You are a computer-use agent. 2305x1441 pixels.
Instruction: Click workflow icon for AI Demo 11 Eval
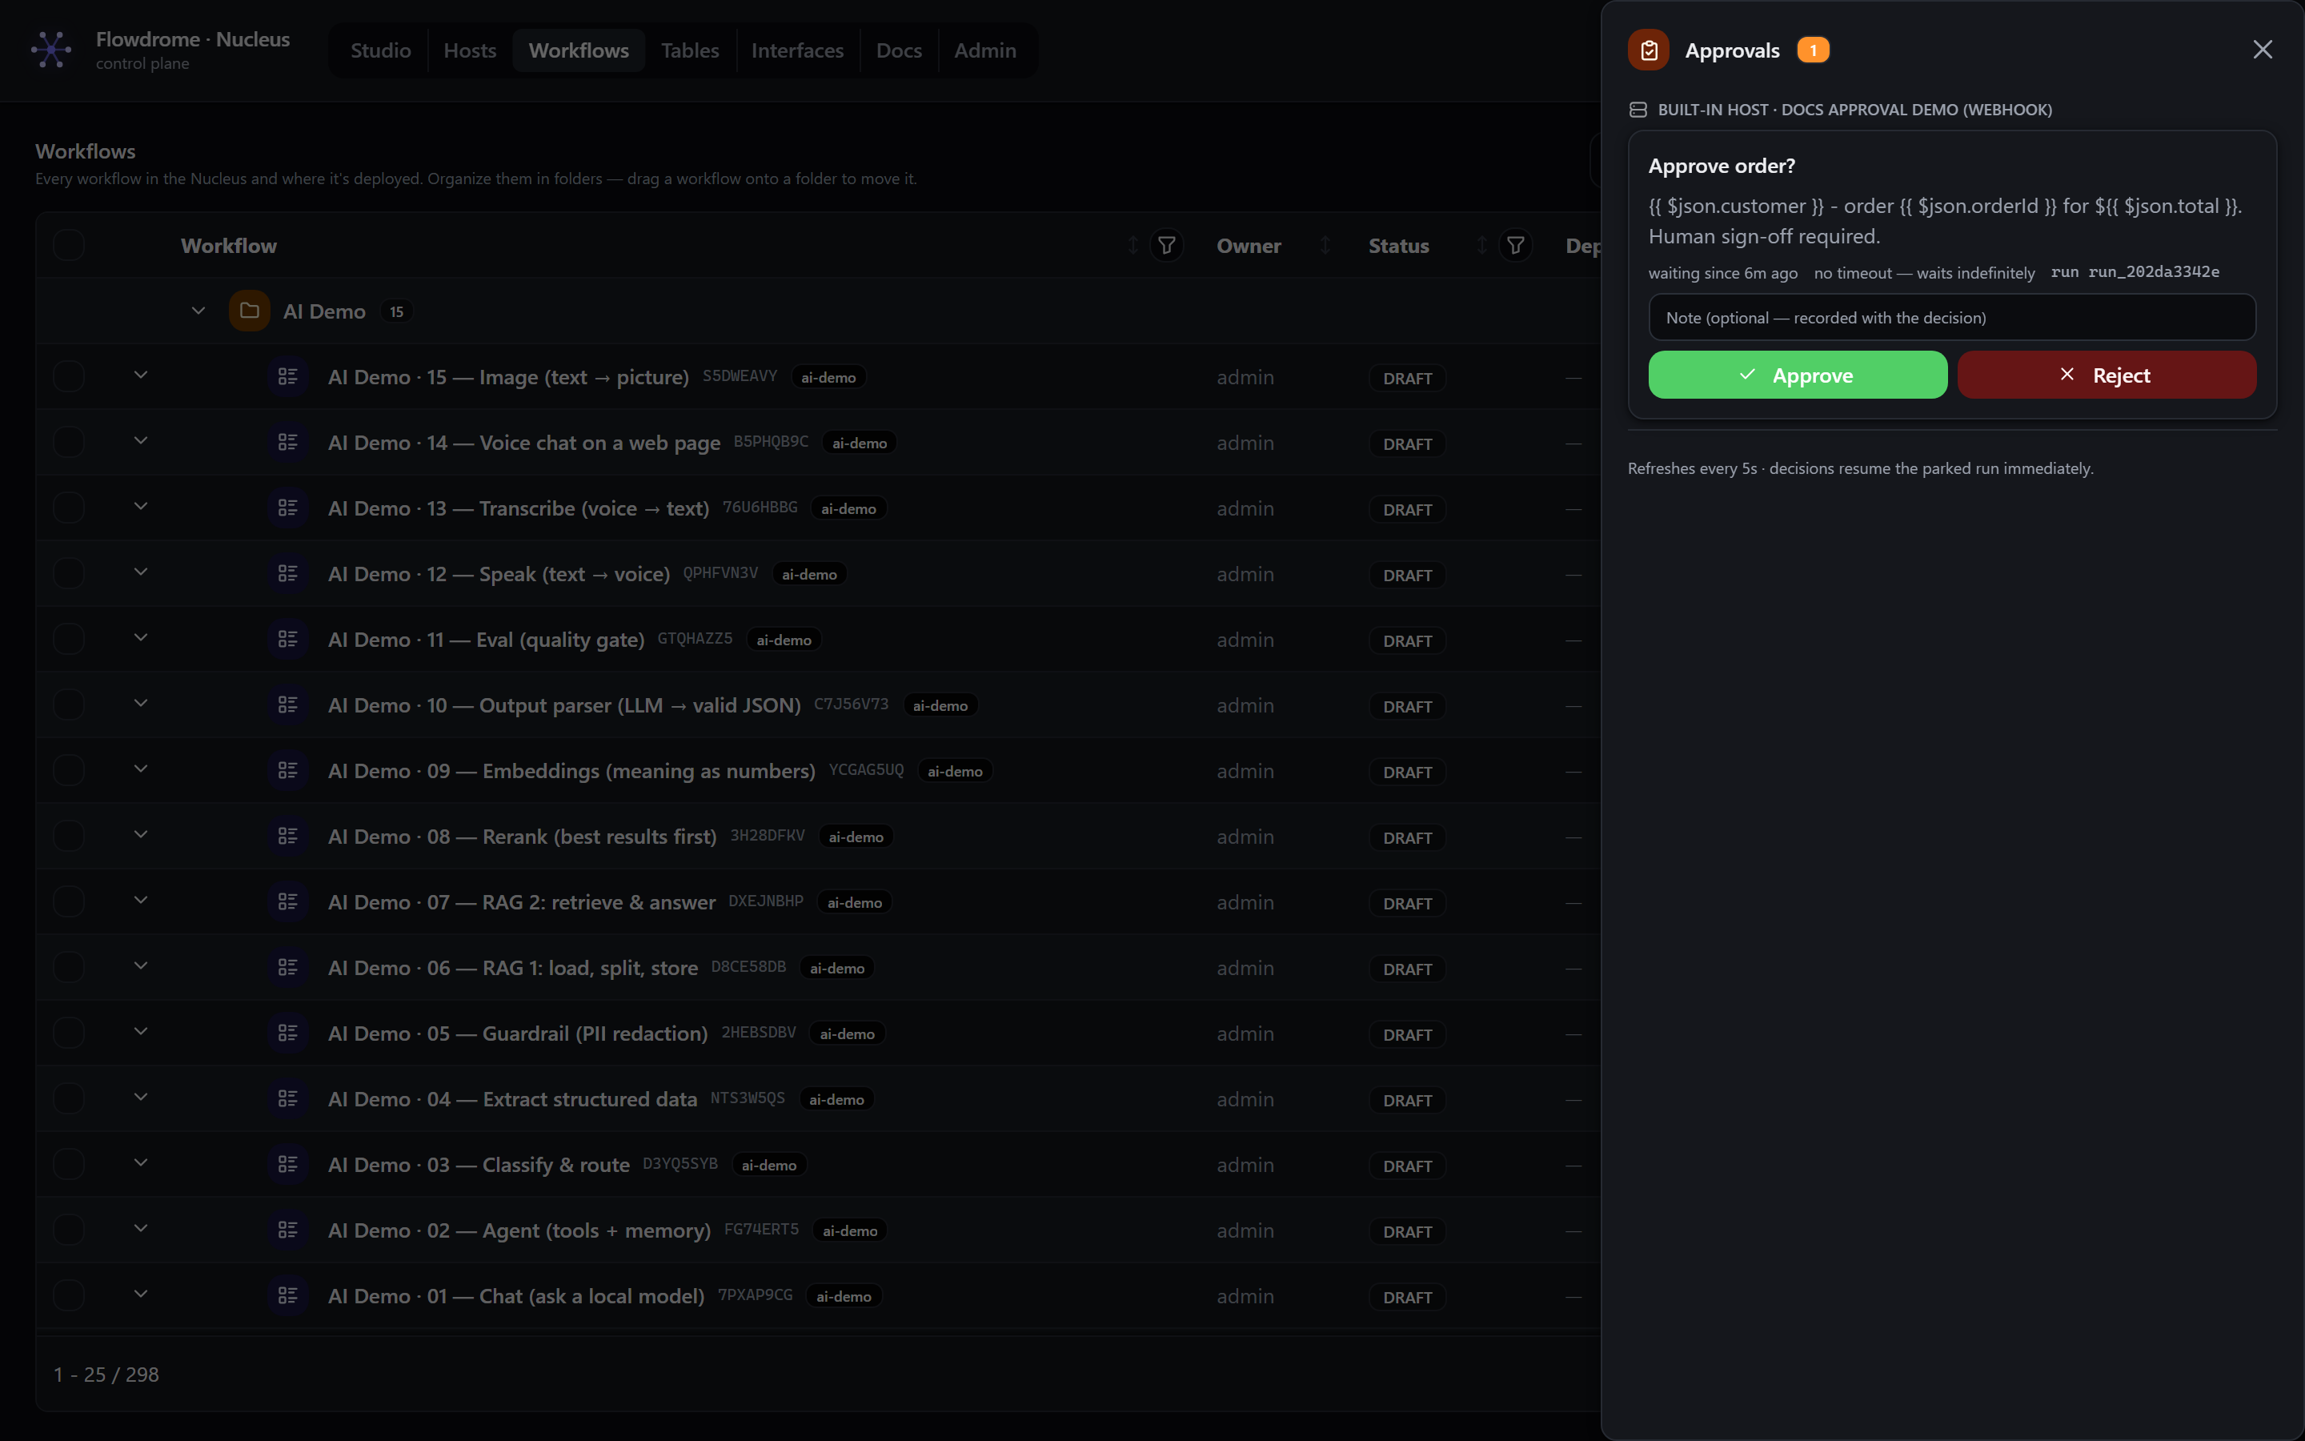tap(287, 640)
